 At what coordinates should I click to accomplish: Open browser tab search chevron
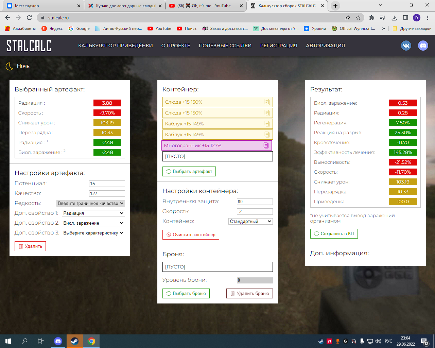coord(380,5)
